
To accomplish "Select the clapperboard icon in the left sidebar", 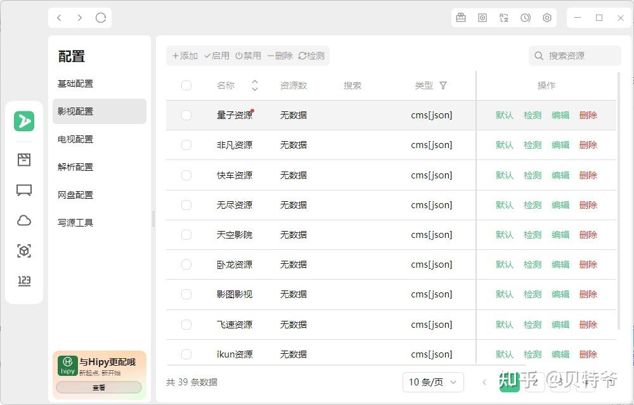I will 23,159.
